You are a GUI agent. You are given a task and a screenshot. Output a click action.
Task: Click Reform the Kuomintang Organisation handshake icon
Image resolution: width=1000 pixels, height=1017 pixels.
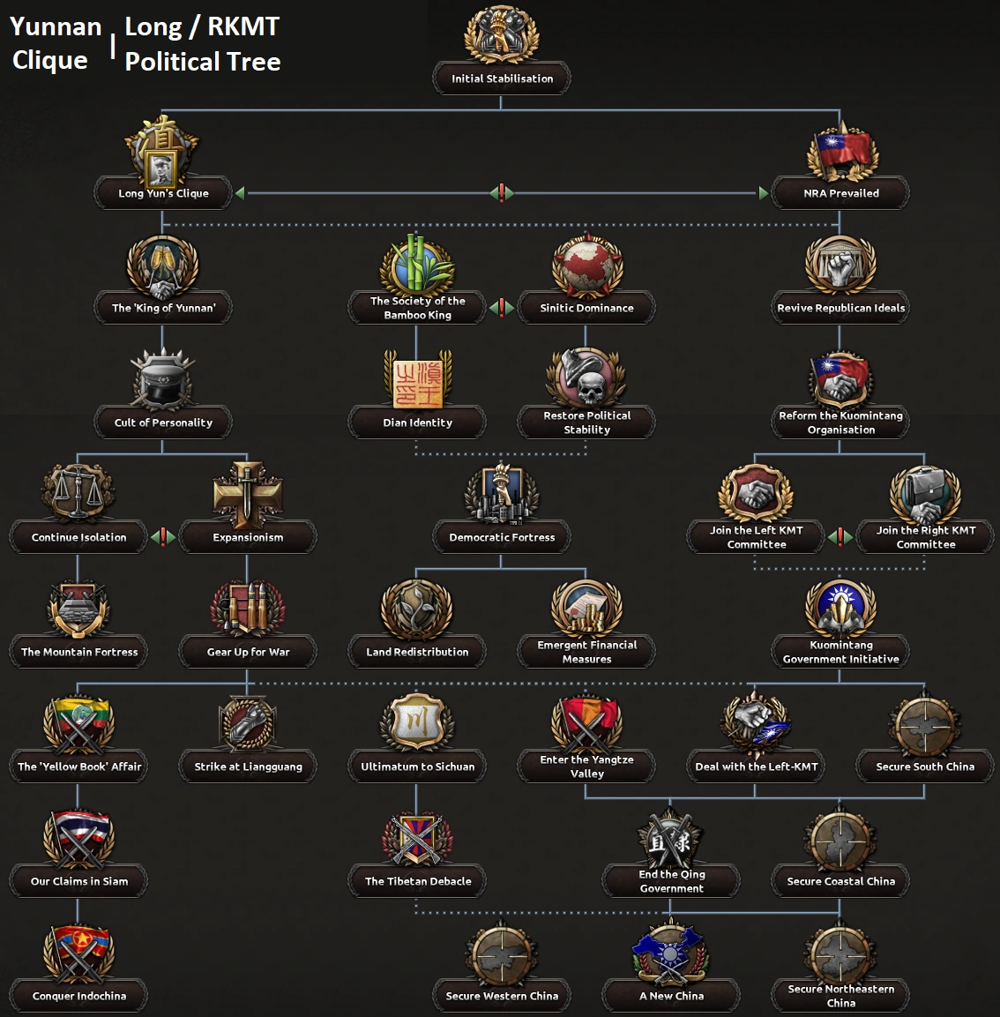pos(841,381)
